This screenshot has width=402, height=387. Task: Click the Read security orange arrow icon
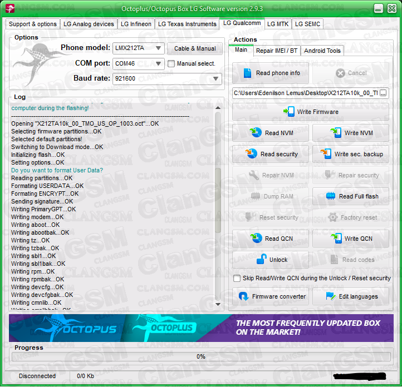(251, 153)
